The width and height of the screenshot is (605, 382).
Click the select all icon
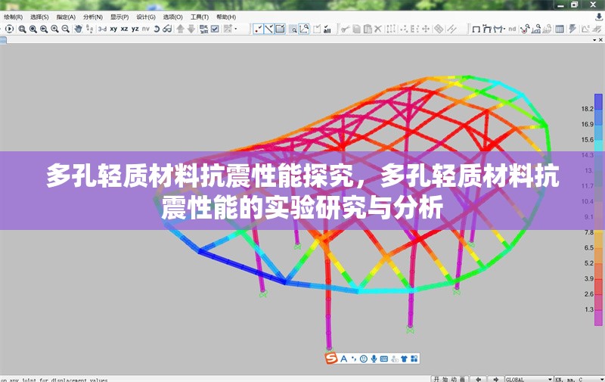click(327, 30)
